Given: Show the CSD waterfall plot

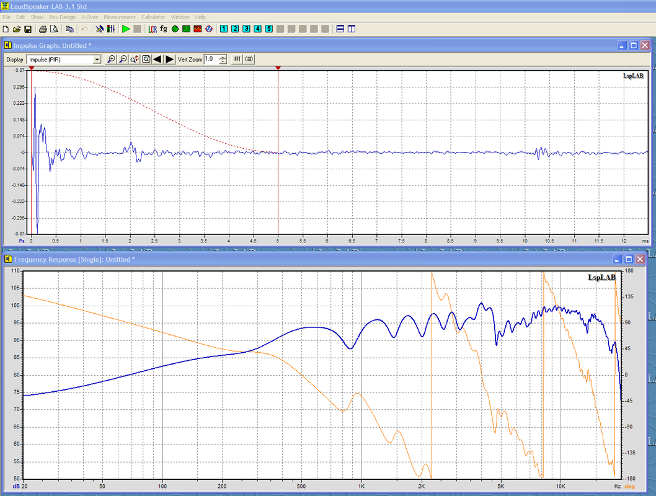Looking at the screenshot, I should tap(249, 60).
